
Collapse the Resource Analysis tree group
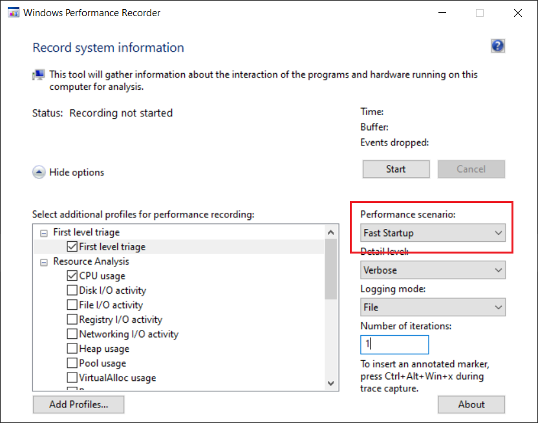pos(43,263)
